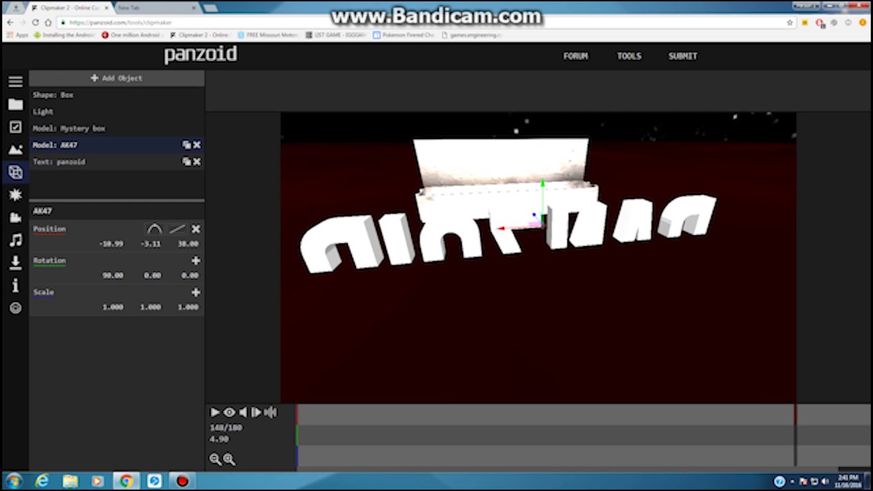Open SUBMIT in panzoid navigation
This screenshot has width=873, height=491.
tap(683, 56)
